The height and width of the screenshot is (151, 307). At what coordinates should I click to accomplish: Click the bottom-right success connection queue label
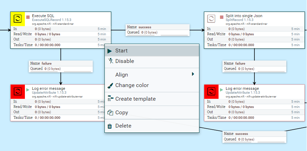pyautogui.click(x=254, y=137)
